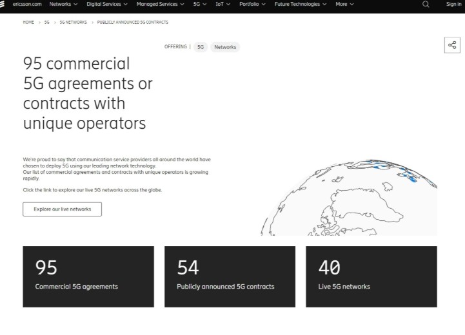This screenshot has width=465, height=335.
Task: Select the 5G offering tag
Action: coord(201,47)
